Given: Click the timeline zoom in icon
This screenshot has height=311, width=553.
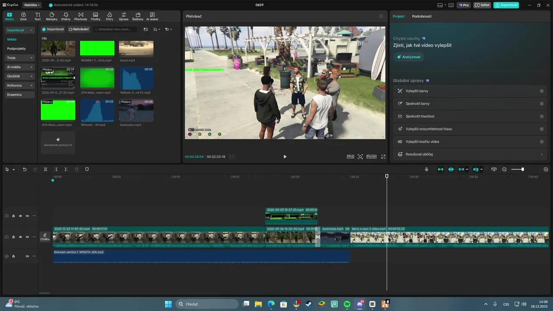Looking at the screenshot, I should coord(546,169).
